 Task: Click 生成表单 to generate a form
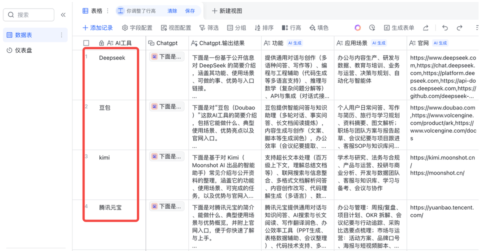[399, 28]
